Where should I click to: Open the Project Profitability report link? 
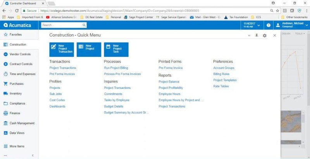(x=171, y=88)
